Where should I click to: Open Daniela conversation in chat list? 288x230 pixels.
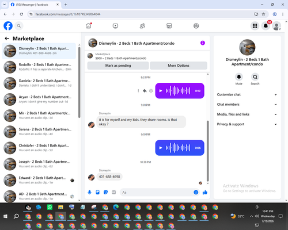(x=39, y=83)
